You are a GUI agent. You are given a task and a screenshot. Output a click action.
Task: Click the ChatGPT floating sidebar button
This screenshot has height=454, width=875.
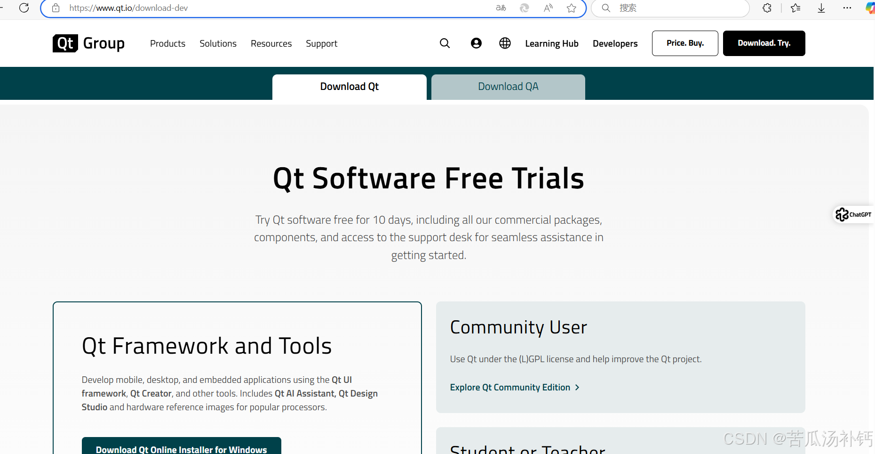854,215
